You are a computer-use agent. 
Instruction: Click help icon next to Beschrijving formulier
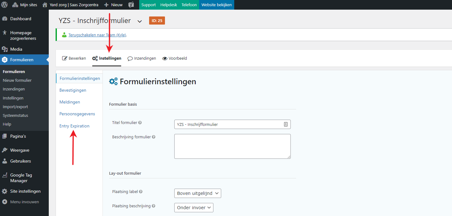154,137
